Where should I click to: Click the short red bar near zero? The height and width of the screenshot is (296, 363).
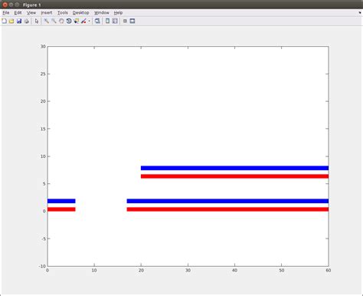pyautogui.click(x=61, y=209)
